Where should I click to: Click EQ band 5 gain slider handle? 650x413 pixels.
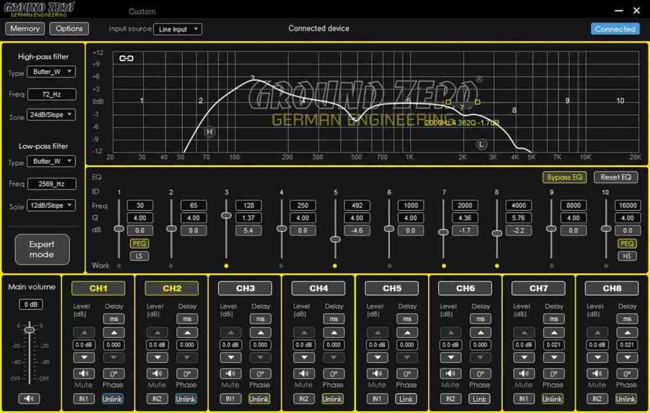[x=335, y=239]
